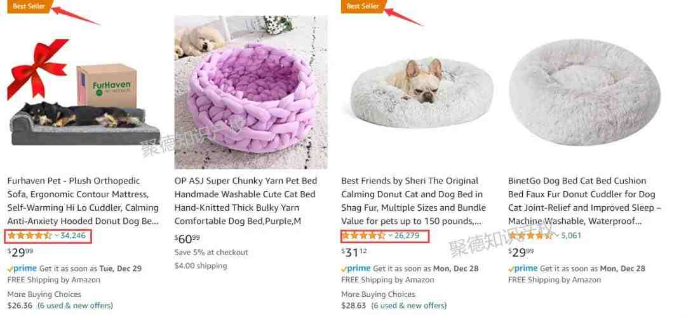Open the 5,061 reviews link
Viewport: 686px width, 316px height.
[x=572, y=235]
